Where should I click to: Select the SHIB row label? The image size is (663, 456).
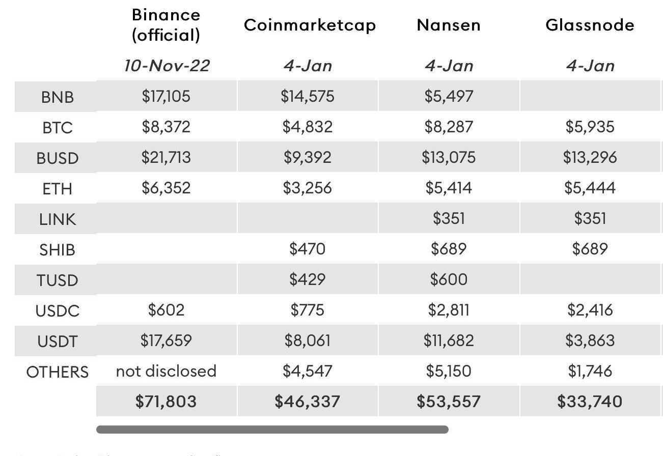tap(57, 249)
